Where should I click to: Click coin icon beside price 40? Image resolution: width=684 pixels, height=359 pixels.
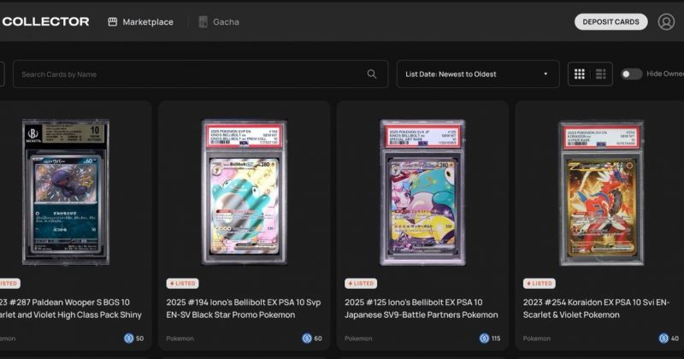[664, 338]
